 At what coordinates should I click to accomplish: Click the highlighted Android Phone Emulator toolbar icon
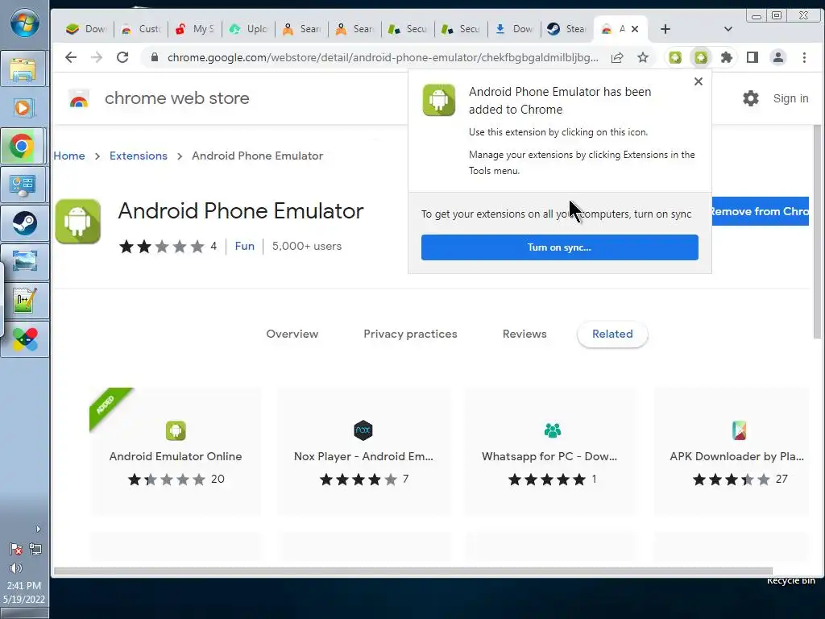(x=701, y=57)
